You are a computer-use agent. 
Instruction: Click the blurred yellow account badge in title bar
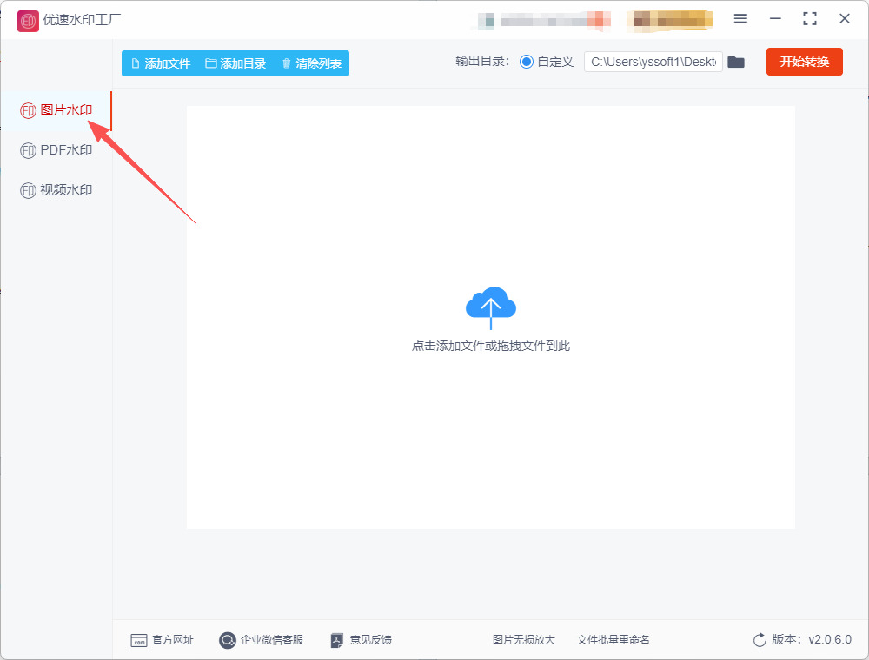coord(669,21)
